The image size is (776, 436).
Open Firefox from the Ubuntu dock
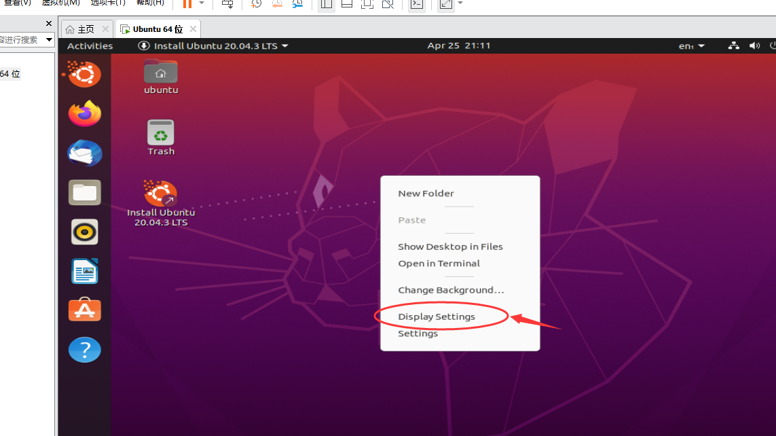pyautogui.click(x=84, y=113)
